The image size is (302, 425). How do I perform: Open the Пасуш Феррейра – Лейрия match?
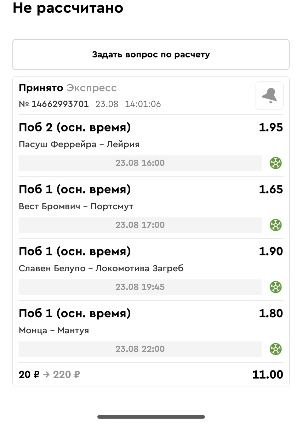click(x=79, y=144)
